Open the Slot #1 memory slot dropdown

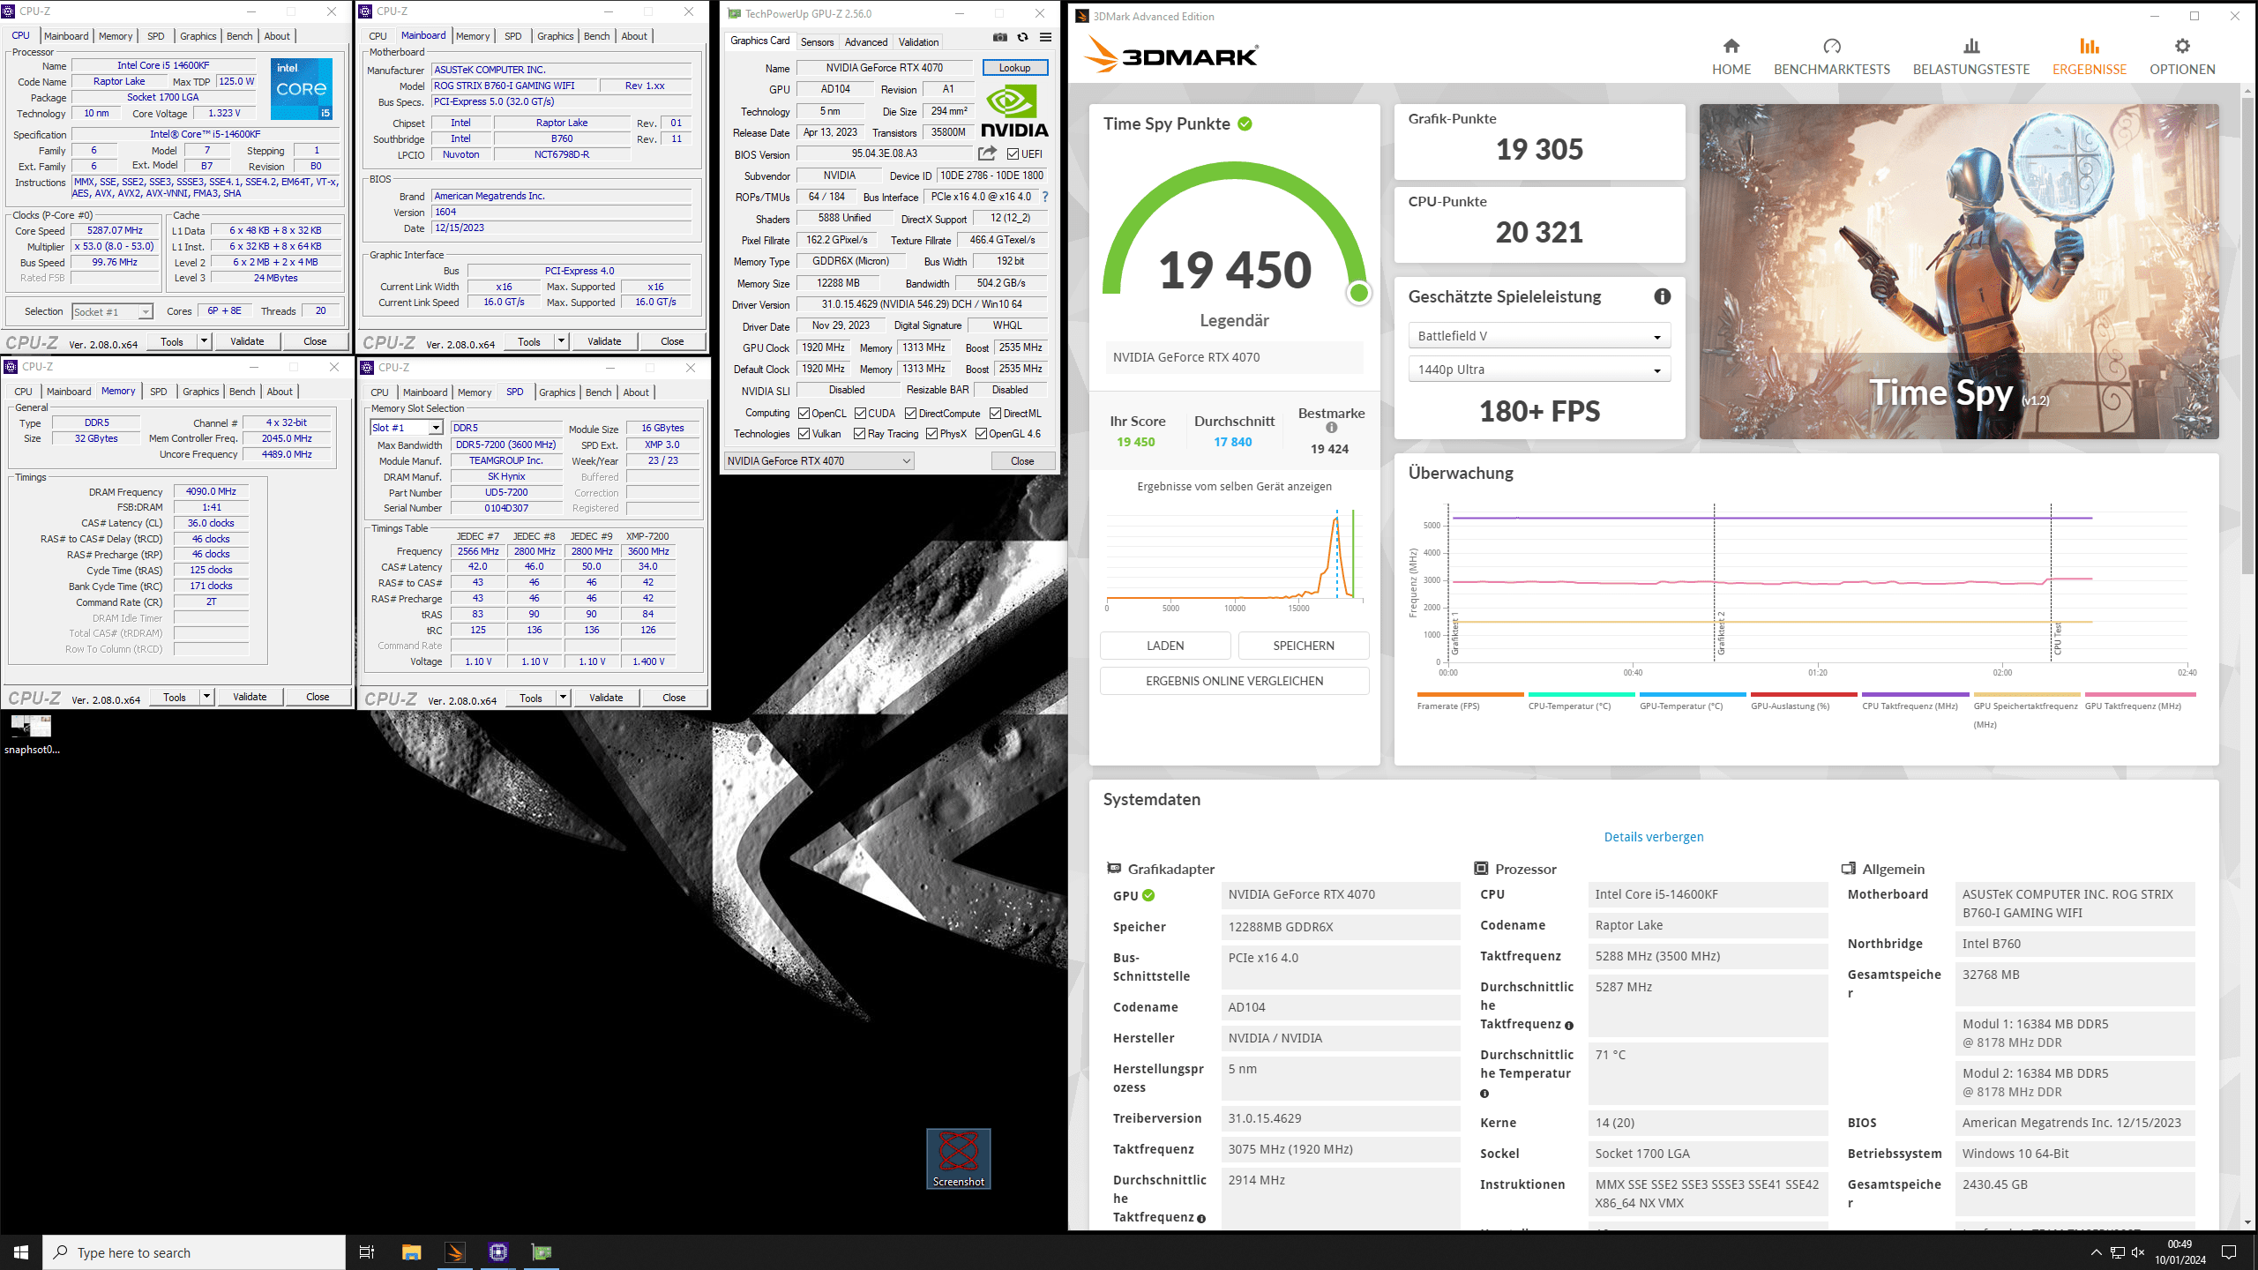pos(435,428)
